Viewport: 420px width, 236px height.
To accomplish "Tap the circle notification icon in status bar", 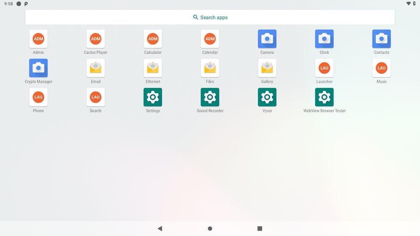I will pyautogui.click(x=19, y=4).
